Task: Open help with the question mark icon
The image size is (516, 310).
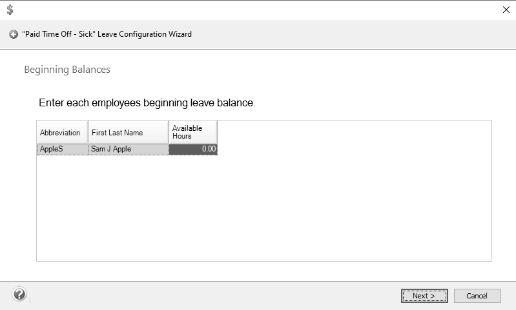Action: tap(19, 295)
